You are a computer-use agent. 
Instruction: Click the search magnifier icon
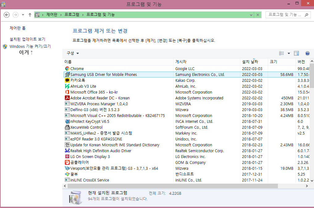[x=306, y=15]
